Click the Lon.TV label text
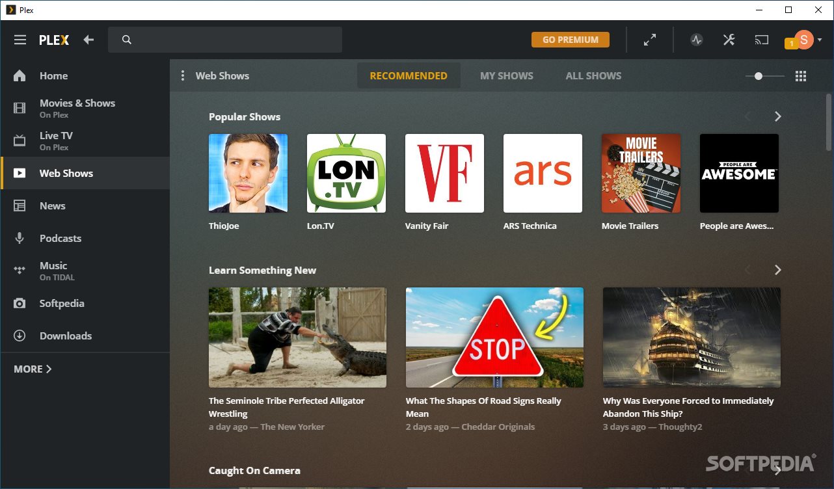 click(321, 226)
